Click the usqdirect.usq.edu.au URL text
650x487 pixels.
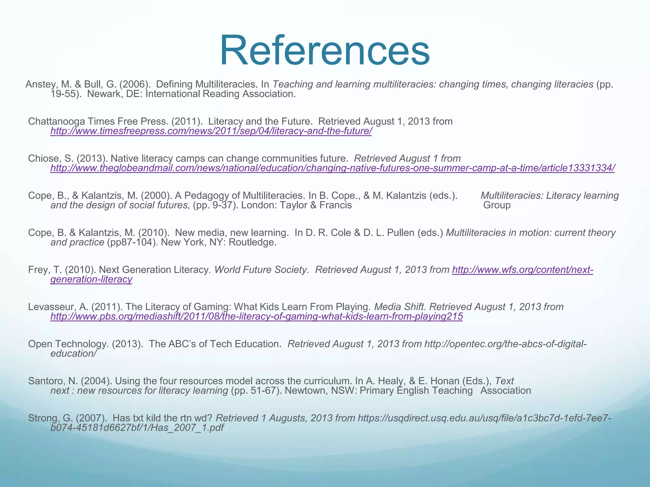(x=484, y=418)
